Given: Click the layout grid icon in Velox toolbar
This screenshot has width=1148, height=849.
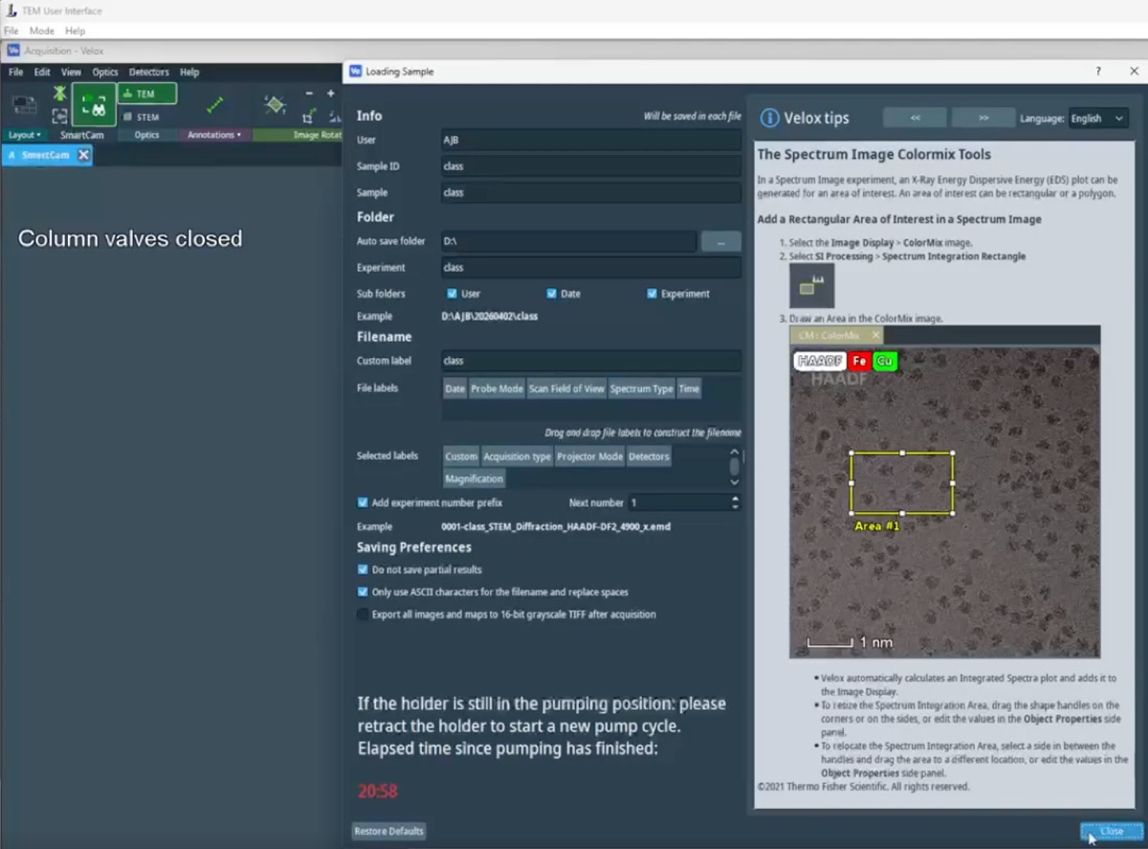Looking at the screenshot, I should point(24,105).
